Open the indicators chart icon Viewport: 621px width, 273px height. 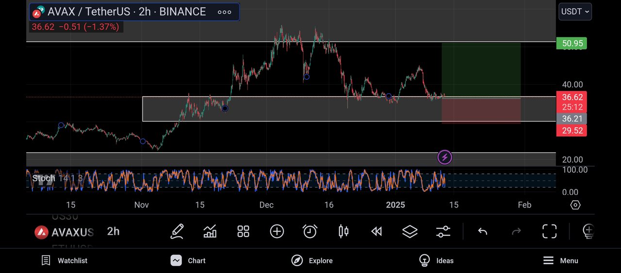coord(210,232)
